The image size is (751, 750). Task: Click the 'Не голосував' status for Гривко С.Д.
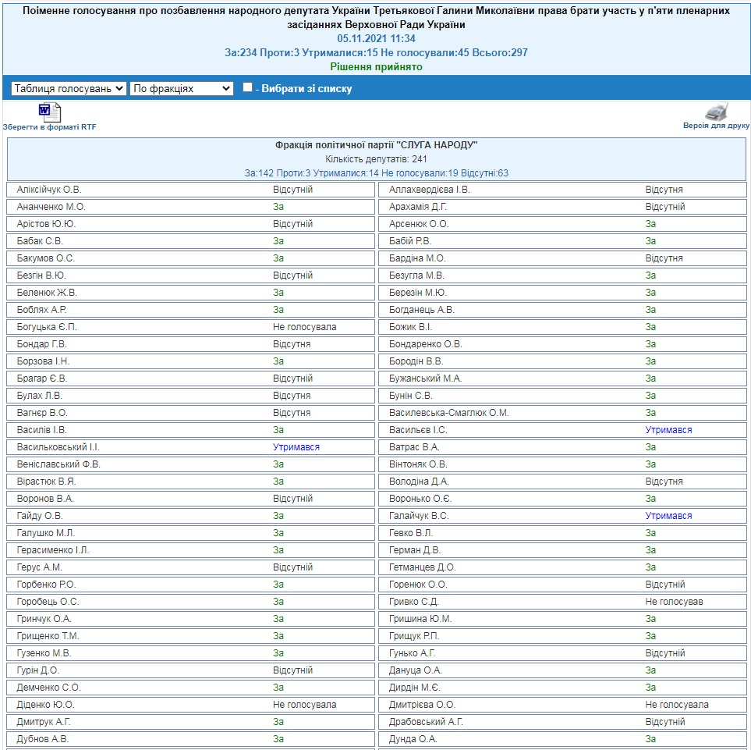(x=674, y=602)
